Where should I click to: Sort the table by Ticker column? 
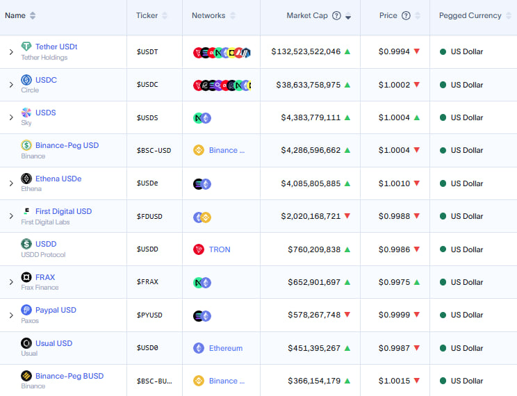pyautogui.click(x=165, y=15)
